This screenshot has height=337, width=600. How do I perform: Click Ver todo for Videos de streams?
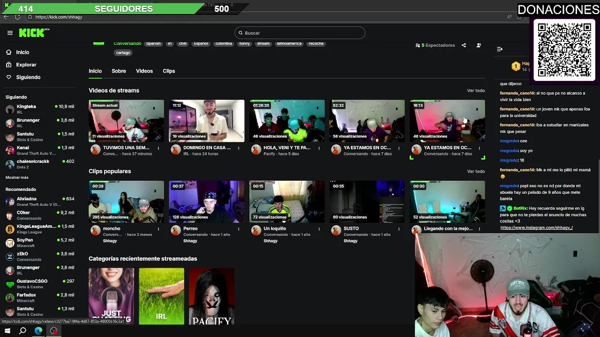(x=476, y=91)
